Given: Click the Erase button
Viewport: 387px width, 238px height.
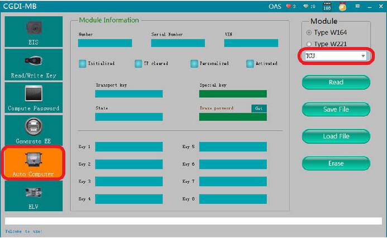Looking at the screenshot, I should (x=336, y=164).
